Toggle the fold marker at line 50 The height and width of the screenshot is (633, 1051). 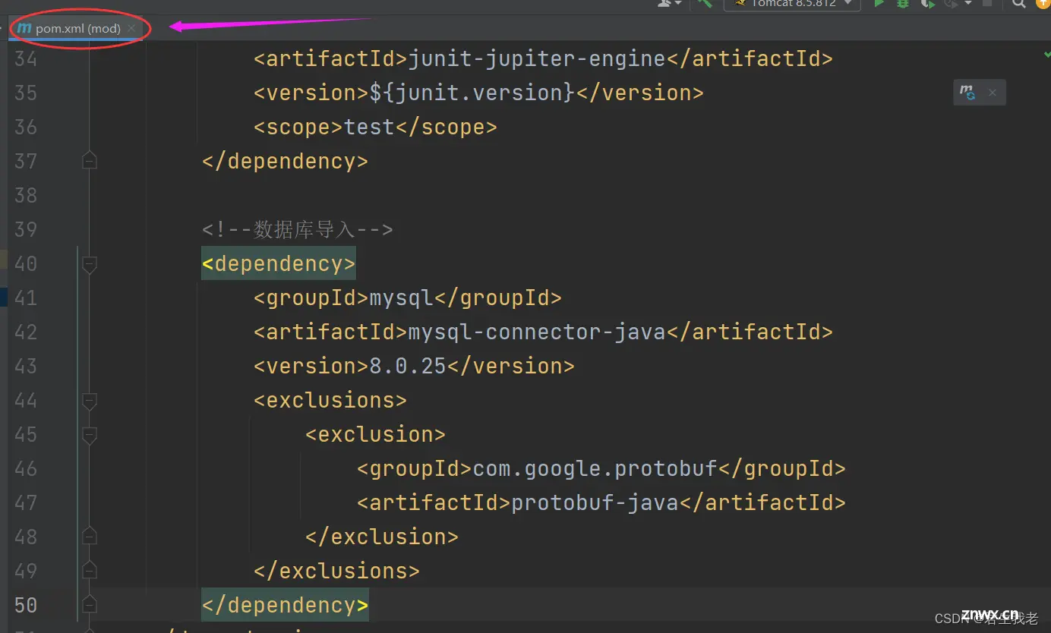click(x=90, y=605)
